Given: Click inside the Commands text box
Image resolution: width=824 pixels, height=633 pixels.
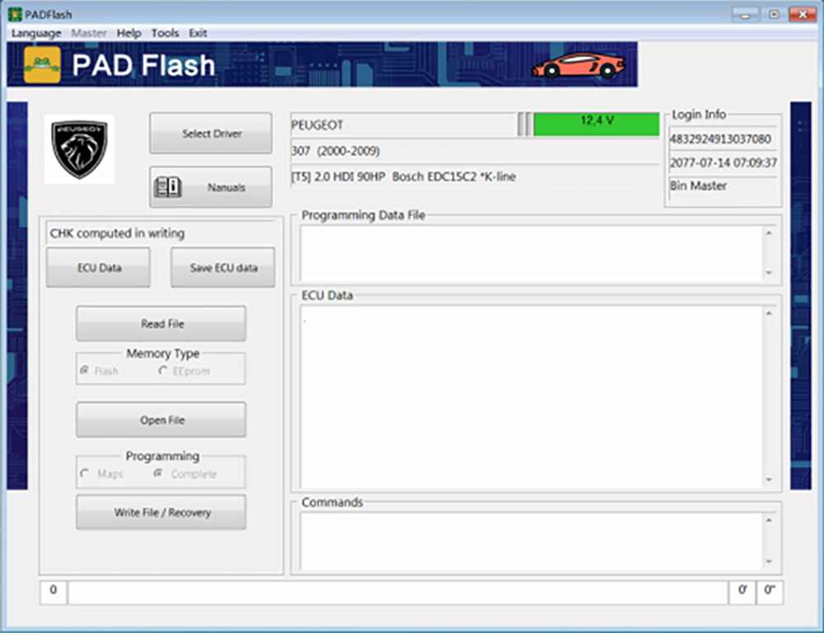Looking at the screenshot, I should tap(531, 541).
